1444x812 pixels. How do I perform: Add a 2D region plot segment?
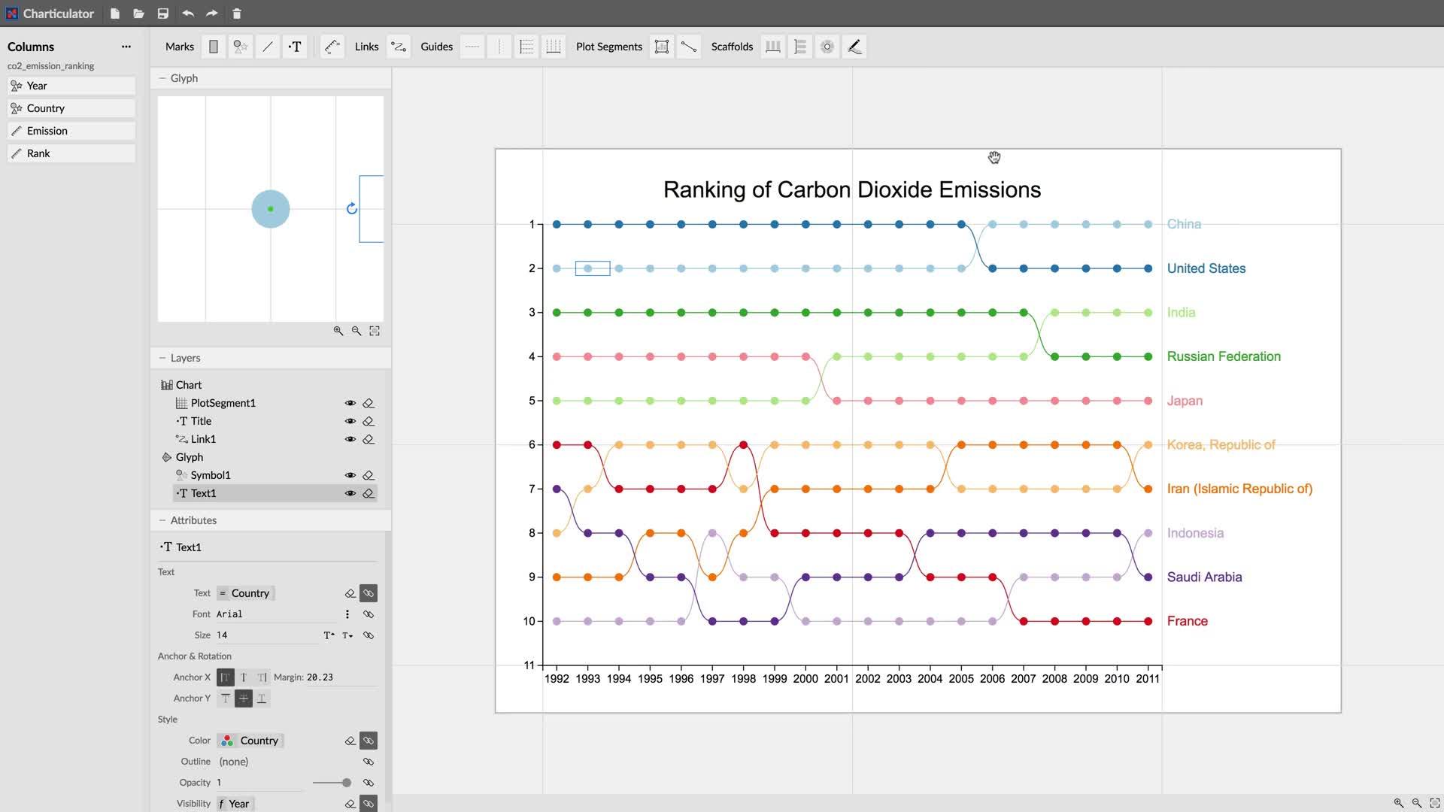[x=662, y=46]
